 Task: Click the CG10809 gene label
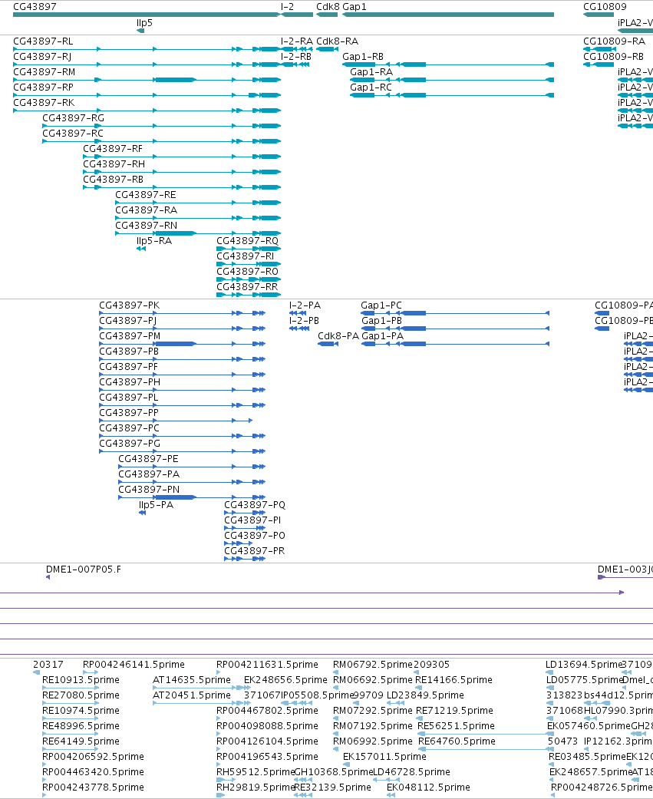coord(605,7)
